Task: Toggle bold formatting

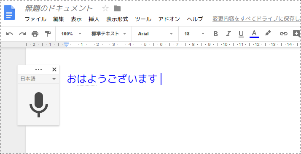Action: pos(215,34)
